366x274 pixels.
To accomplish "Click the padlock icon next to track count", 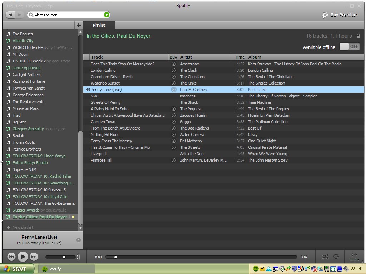I will click(358, 36).
